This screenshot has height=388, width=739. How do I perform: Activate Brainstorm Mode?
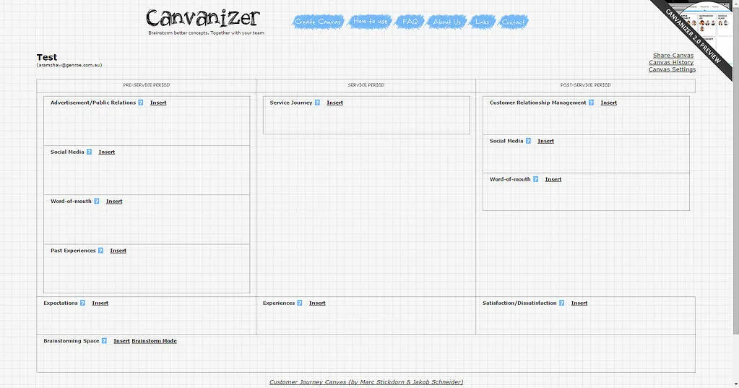pos(154,341)
